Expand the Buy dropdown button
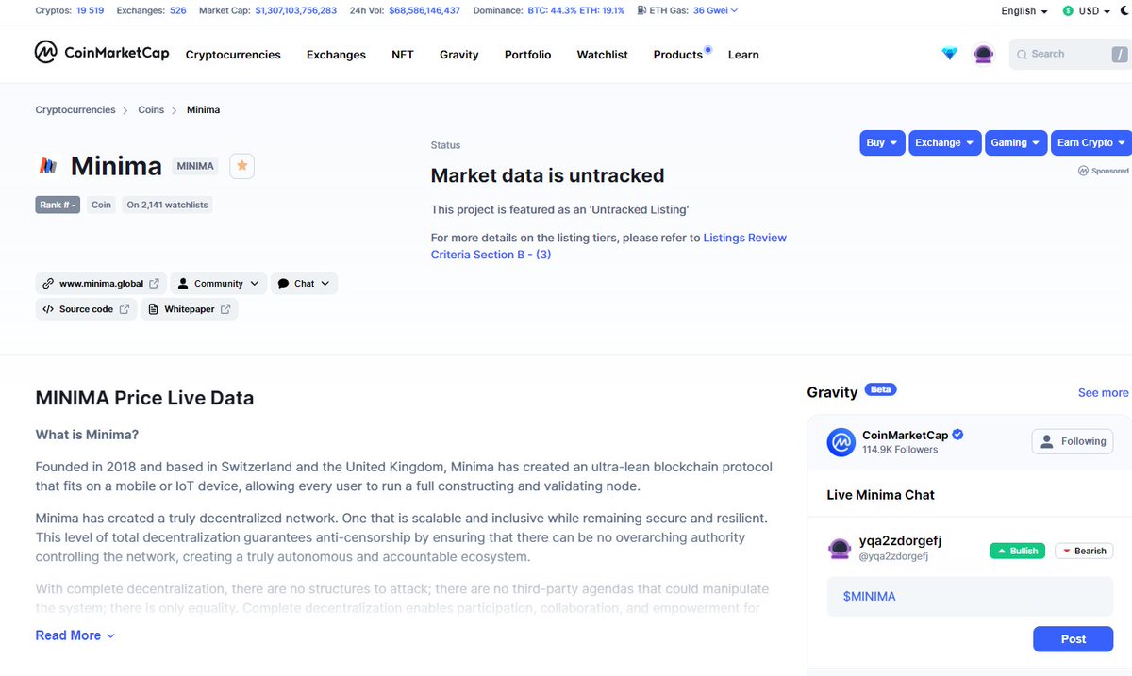Viewport: 1132px width, 676px height. tap(882, 142)
